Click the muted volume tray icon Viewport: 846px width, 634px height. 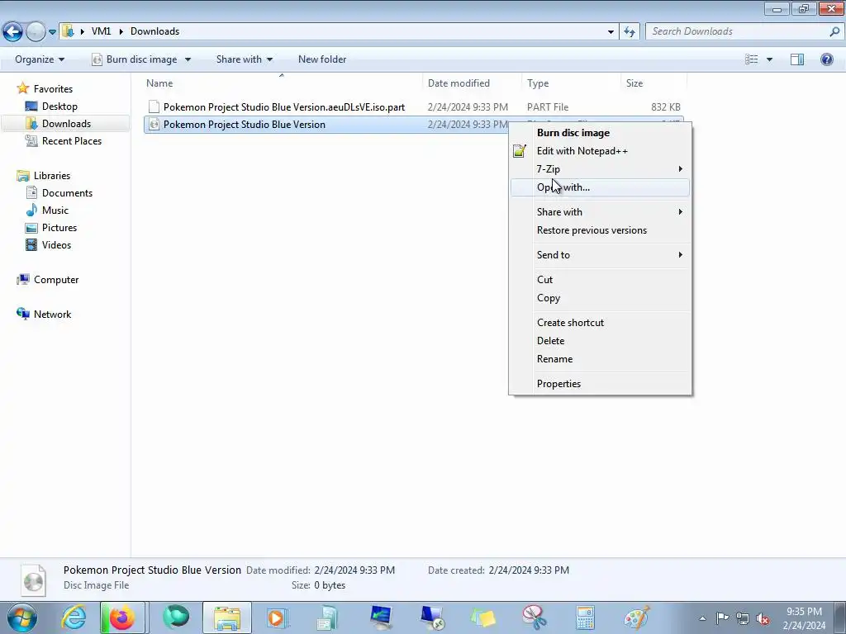pyautogui.click(x=763, y=618)
